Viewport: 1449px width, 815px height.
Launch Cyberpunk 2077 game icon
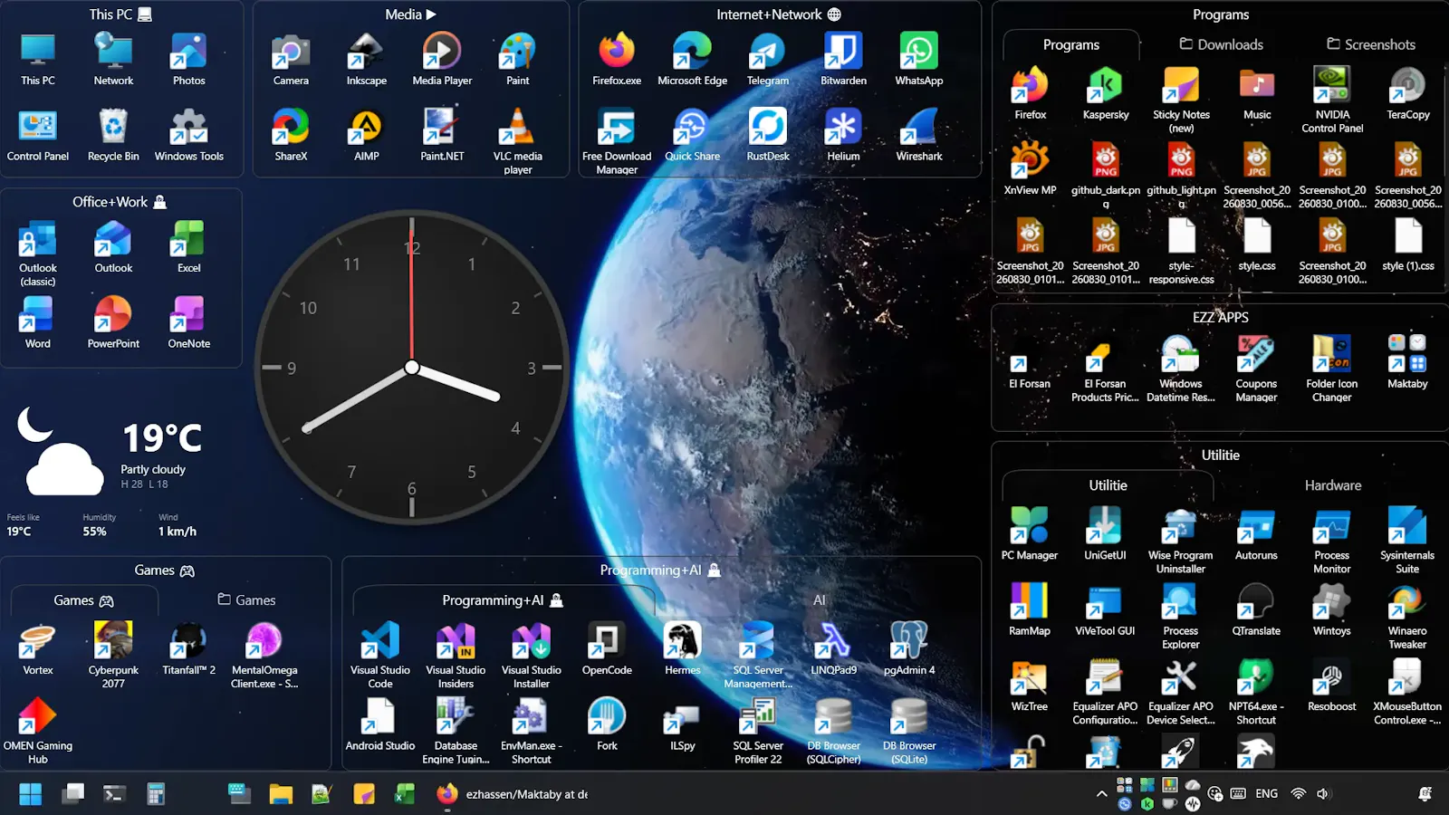(x=113, y=656)
